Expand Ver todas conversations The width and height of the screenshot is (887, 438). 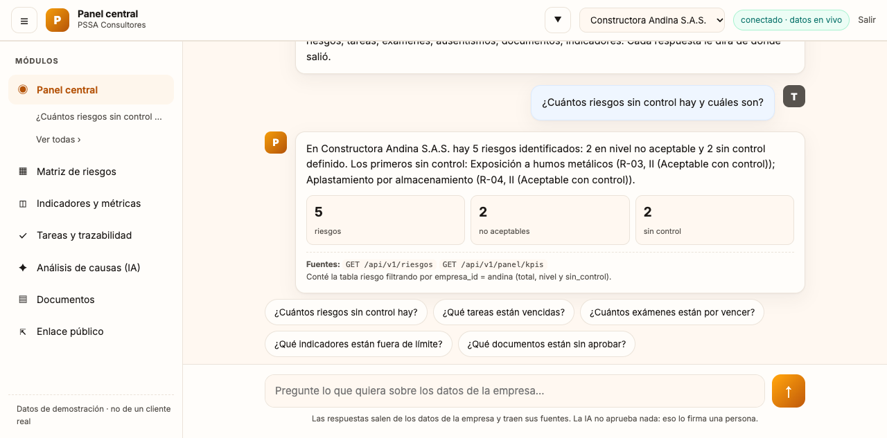pos(58,139)
